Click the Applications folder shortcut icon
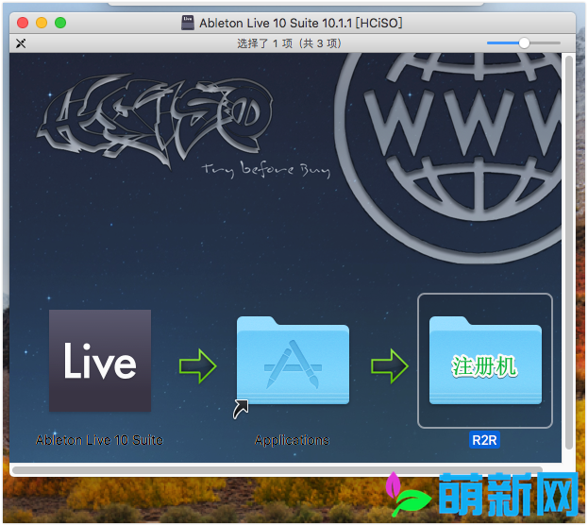 click(x=293, y=361)
